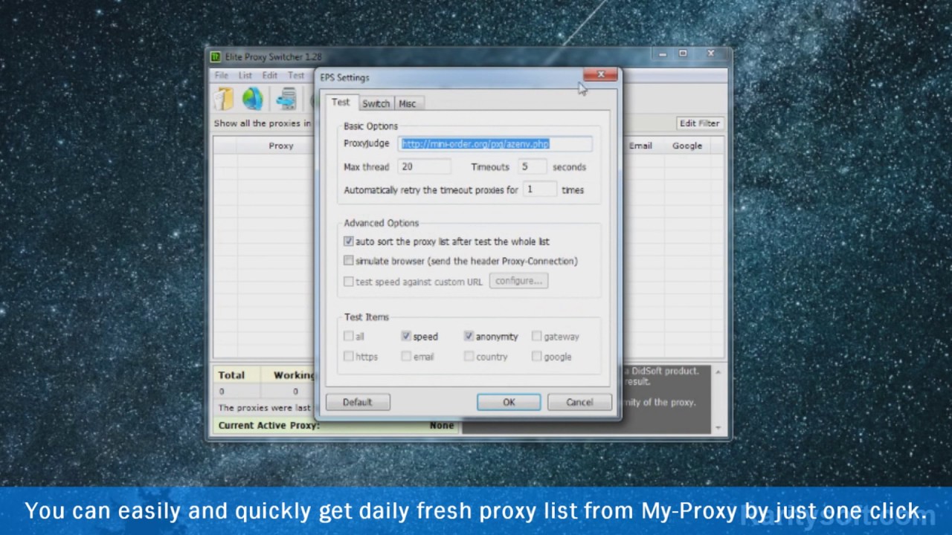This screenshot has height=535, width=952.
Task: Check the country test item checkbox
Action: click(x=469, y=357)
